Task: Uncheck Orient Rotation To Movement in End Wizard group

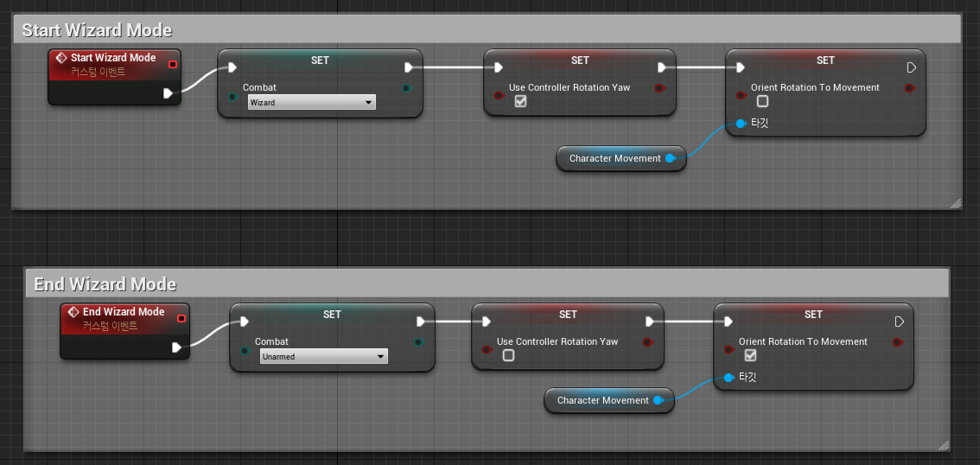Action: tap(751, 355)
